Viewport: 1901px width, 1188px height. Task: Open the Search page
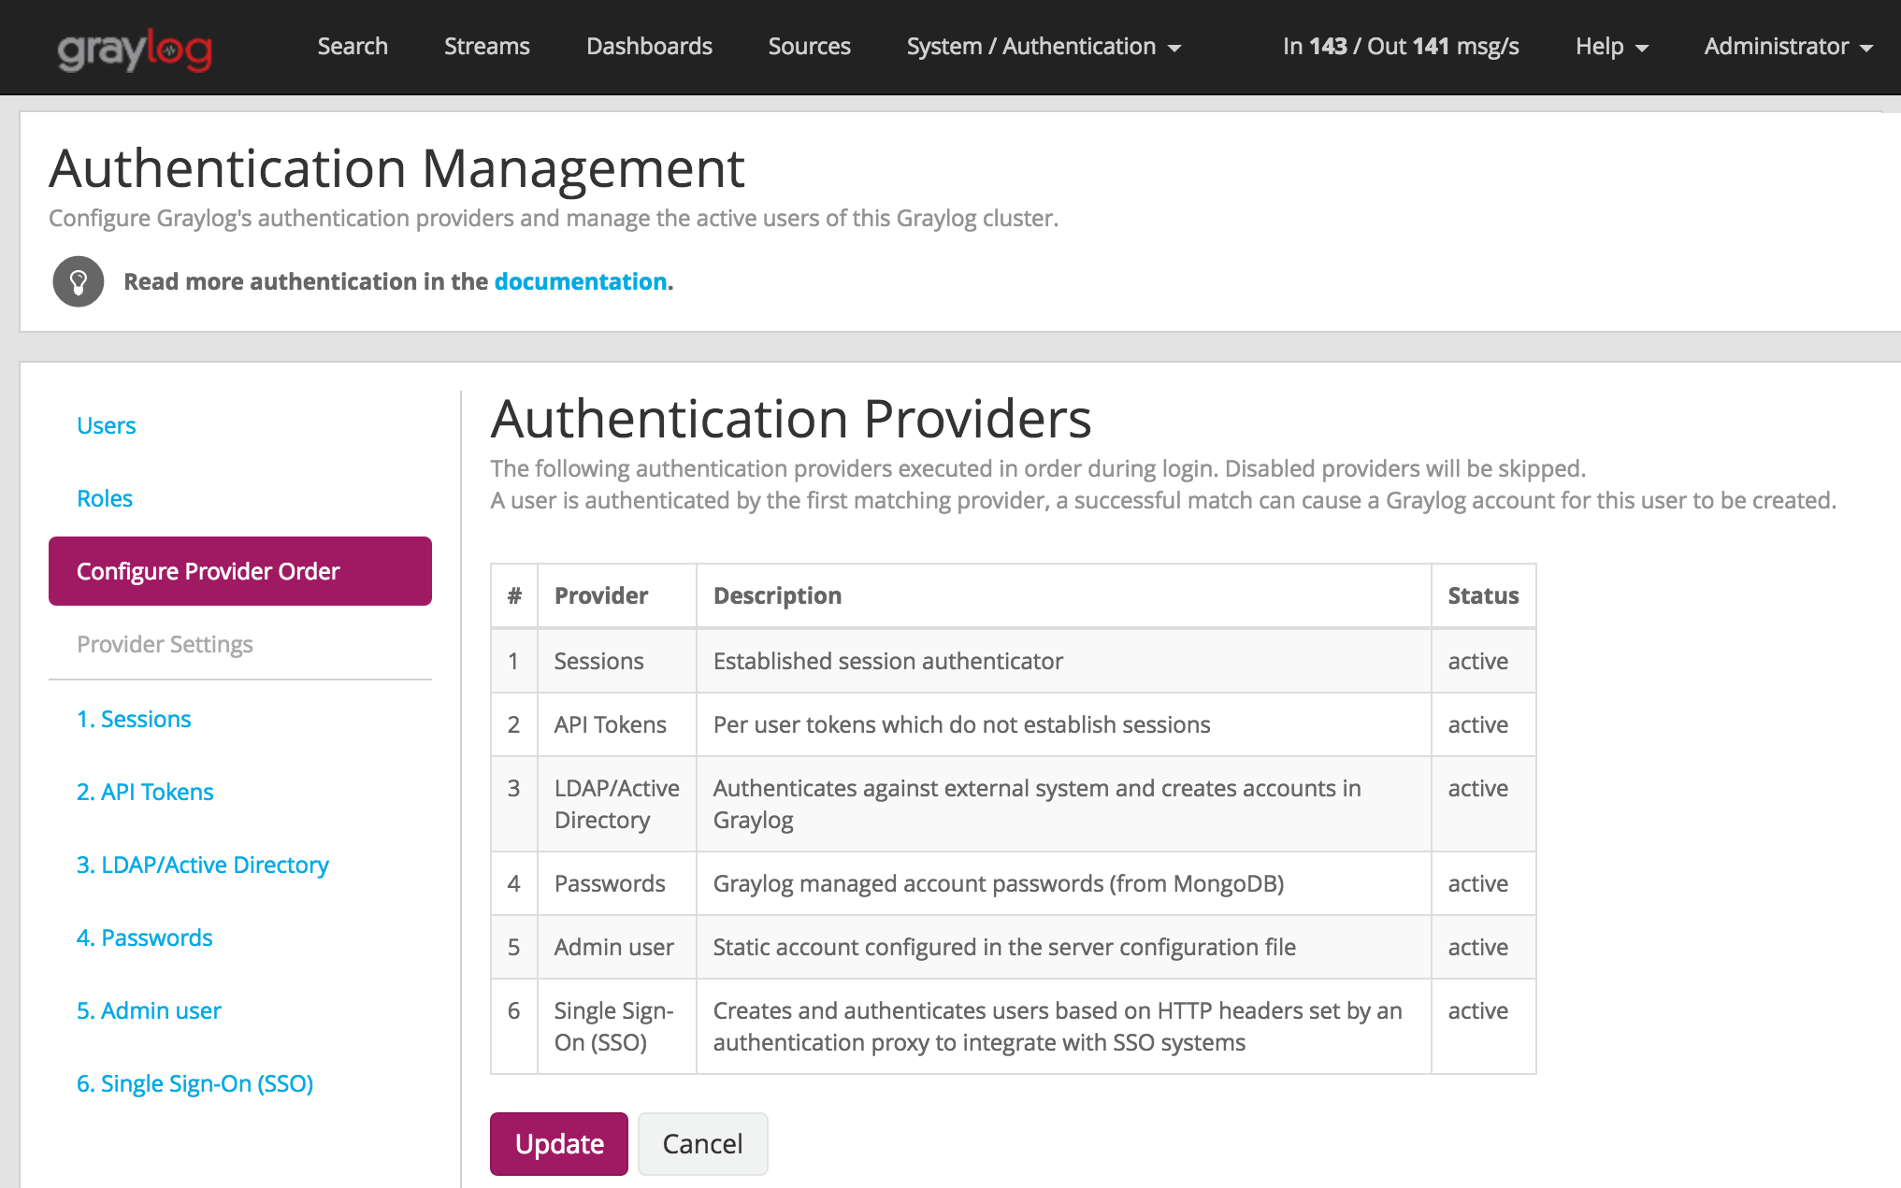pos(353,46)
